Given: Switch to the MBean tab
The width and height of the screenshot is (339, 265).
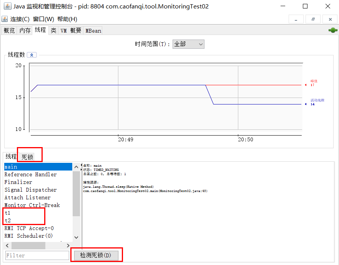Looking at the screenshot, I should pyautogui.click(x=93, y=30).
